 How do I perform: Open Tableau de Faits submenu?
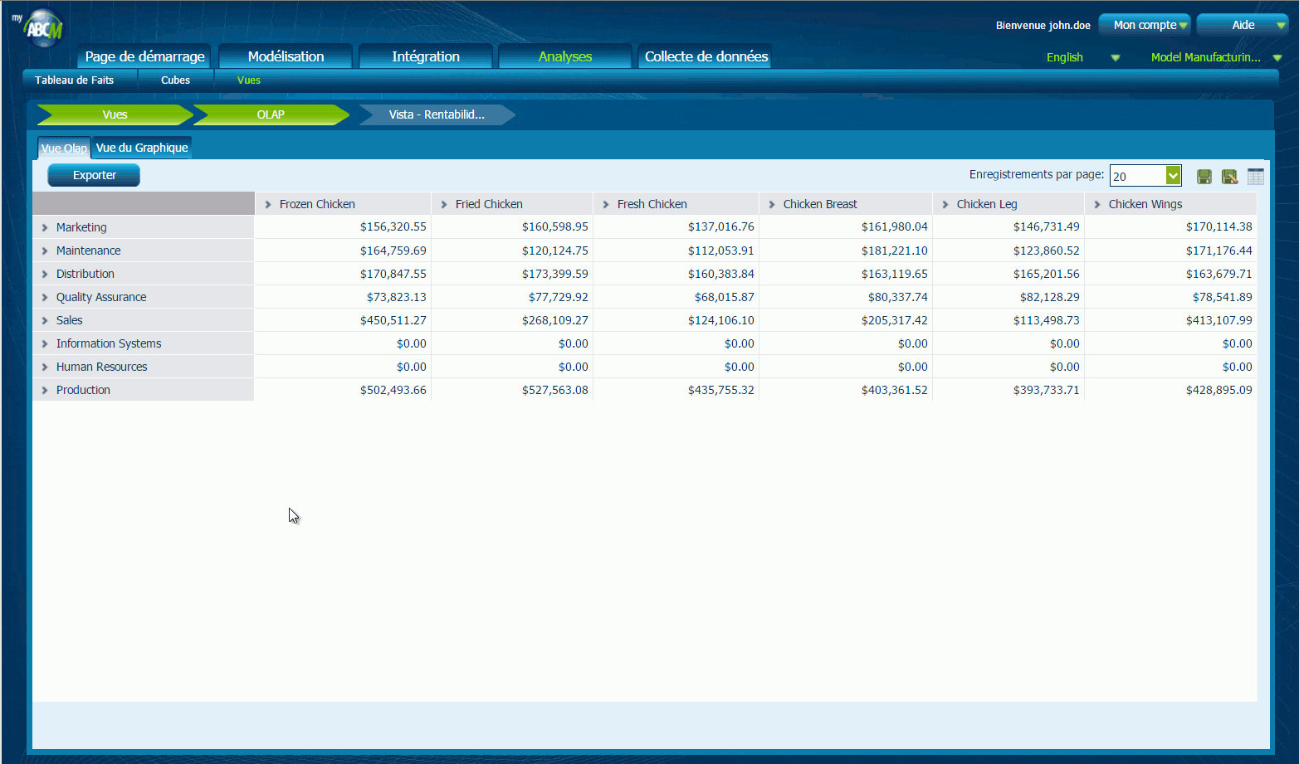tap(74, 80)
